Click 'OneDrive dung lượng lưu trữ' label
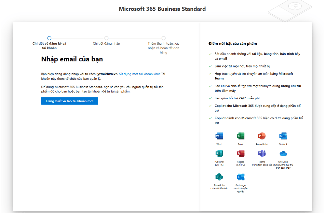 (283, 165)
